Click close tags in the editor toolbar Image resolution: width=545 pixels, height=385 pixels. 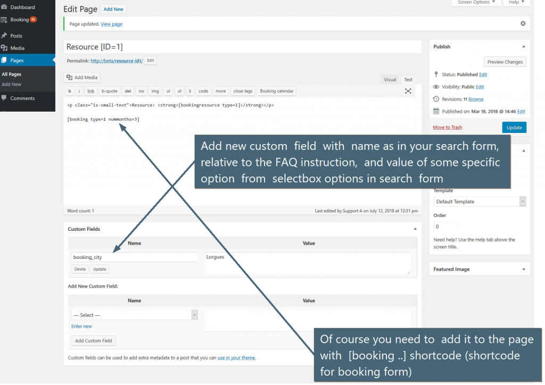tap(243, 90)
